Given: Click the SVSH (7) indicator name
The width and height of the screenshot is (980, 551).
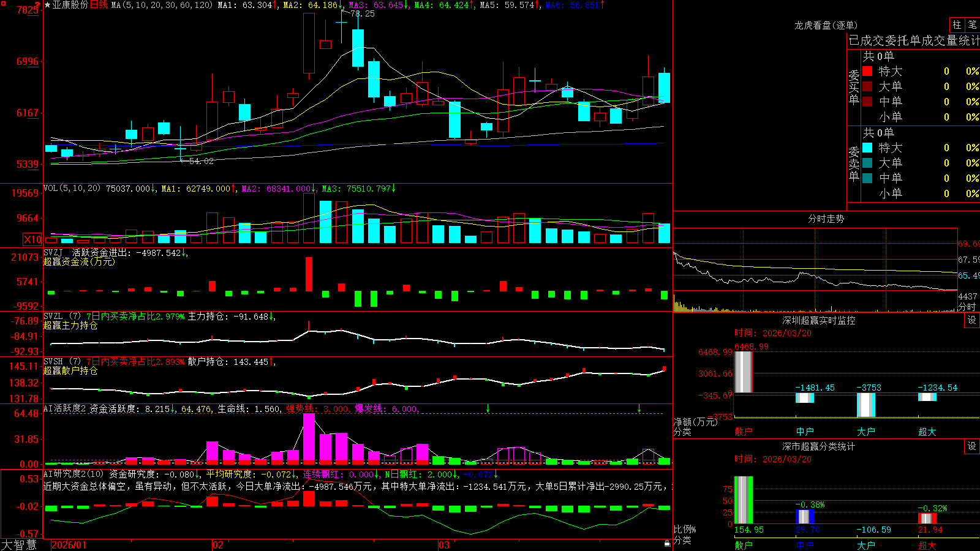Looking at the screenshot, I should 62,361.
